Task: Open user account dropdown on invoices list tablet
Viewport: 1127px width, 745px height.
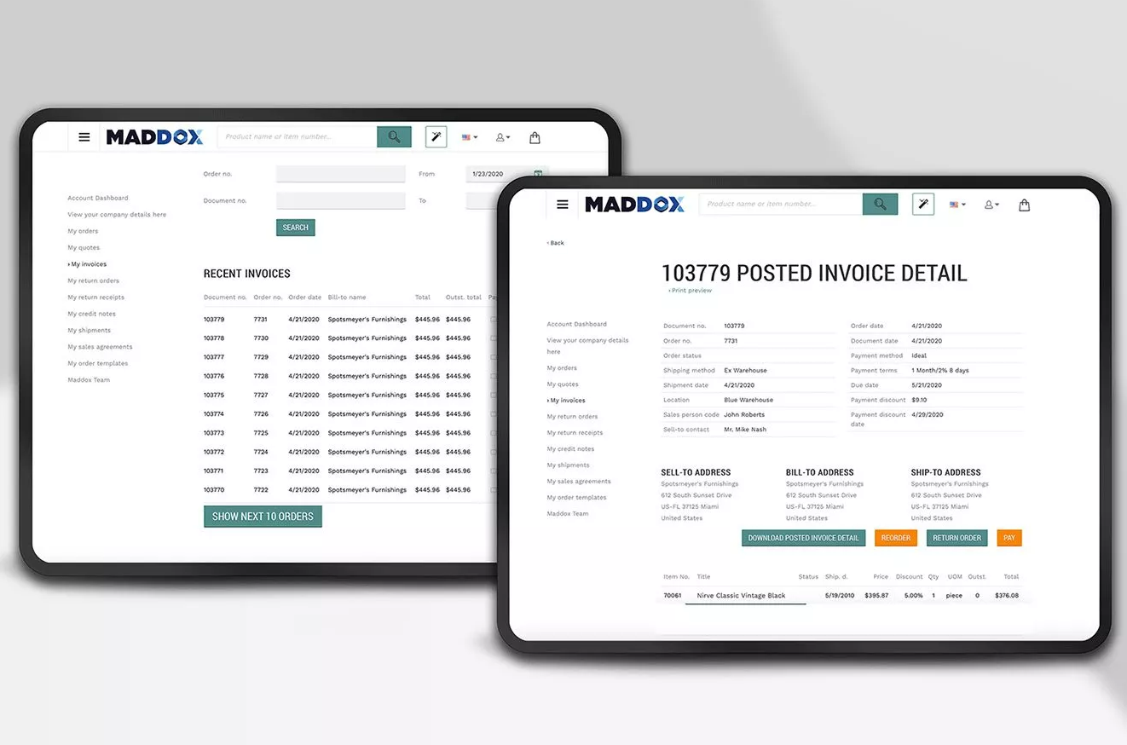Action: pyautogui.click(x=503, y=137)
